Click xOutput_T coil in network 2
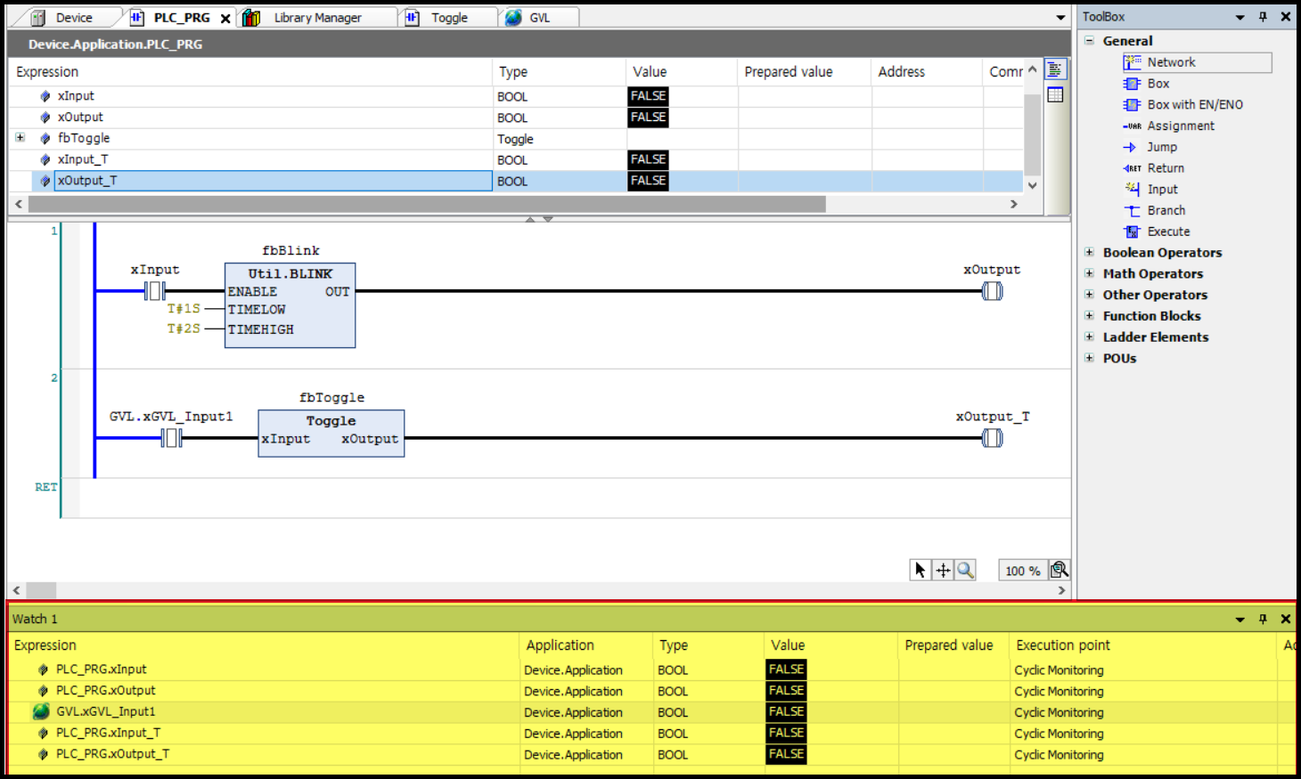 pyautogui.click(x=992, y=437)
